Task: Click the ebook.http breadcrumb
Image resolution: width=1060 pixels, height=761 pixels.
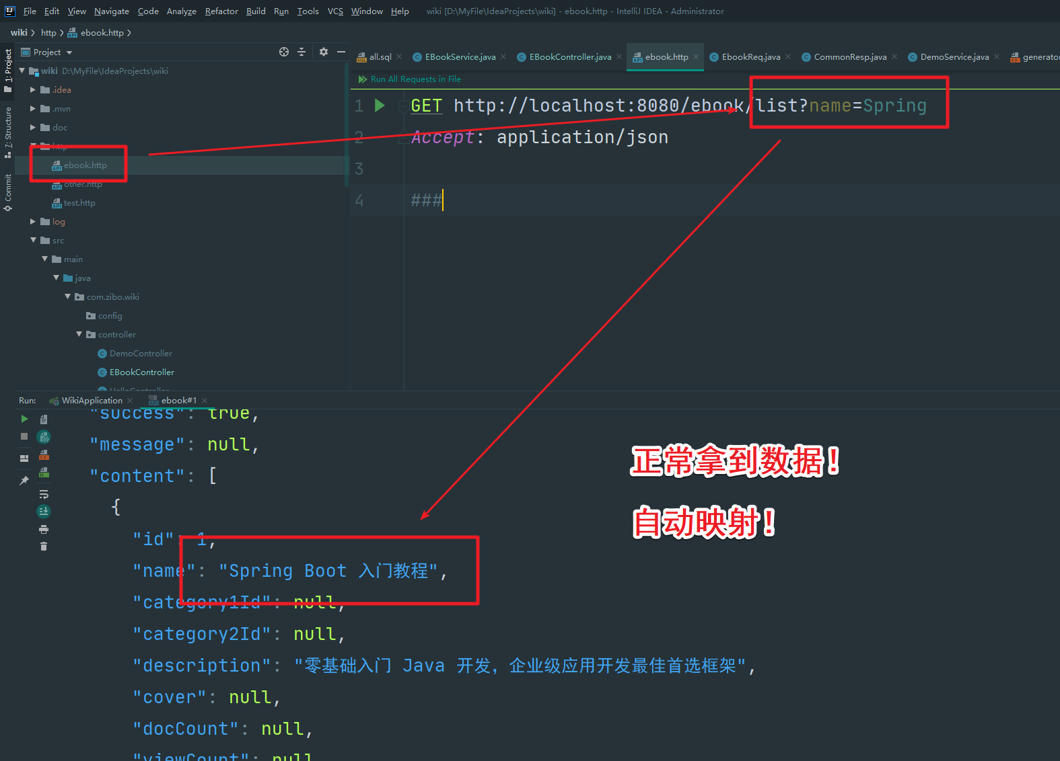Action: click(96, 32)
